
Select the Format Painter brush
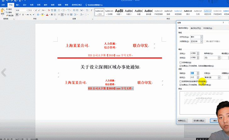(x=7, y=15)
